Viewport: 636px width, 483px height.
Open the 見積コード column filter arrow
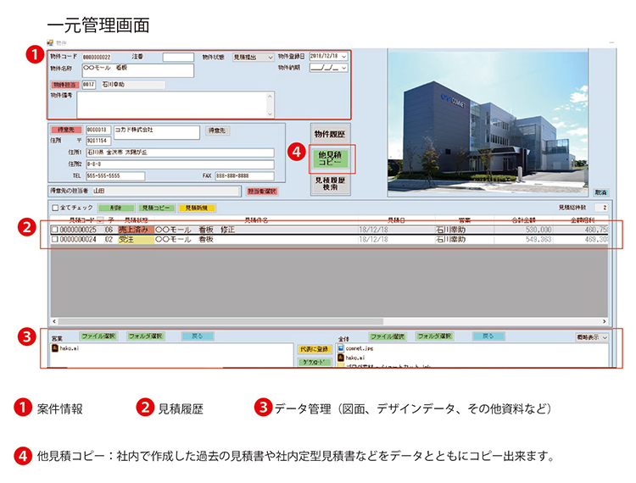click(100, 220)
